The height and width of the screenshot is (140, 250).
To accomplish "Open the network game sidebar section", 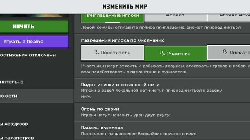I will (x=37, y=96).
